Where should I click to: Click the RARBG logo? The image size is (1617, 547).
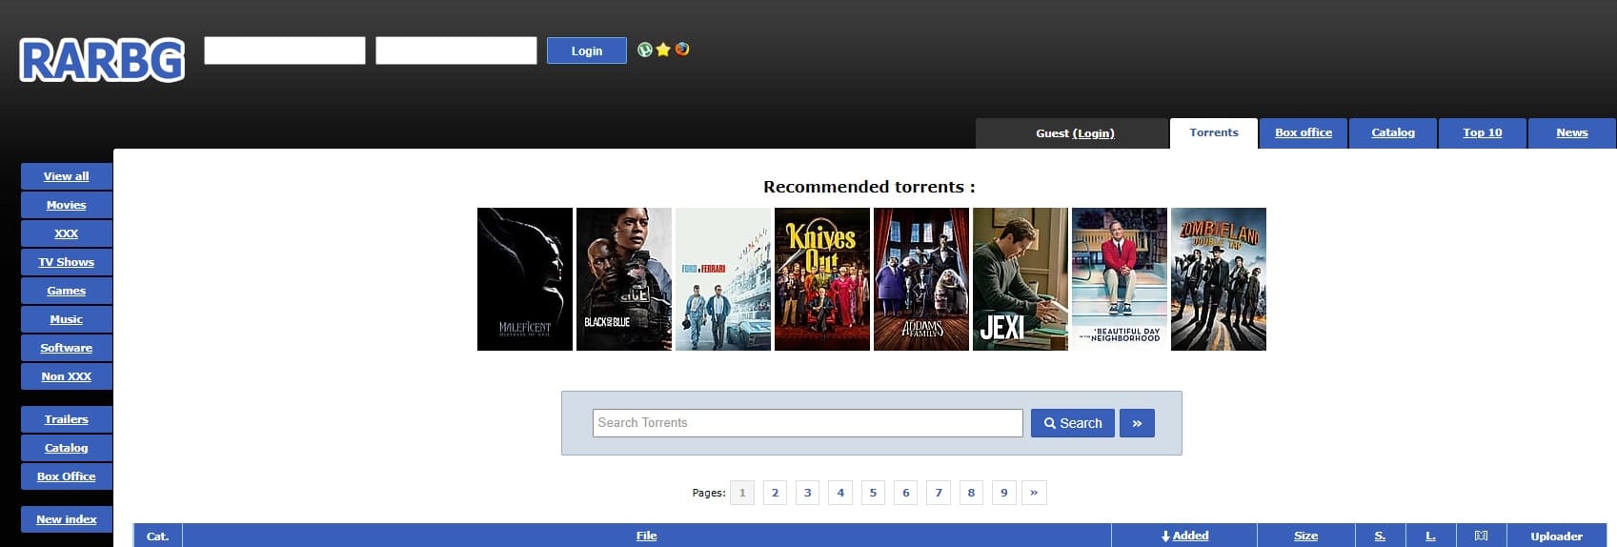click(102, 60)
